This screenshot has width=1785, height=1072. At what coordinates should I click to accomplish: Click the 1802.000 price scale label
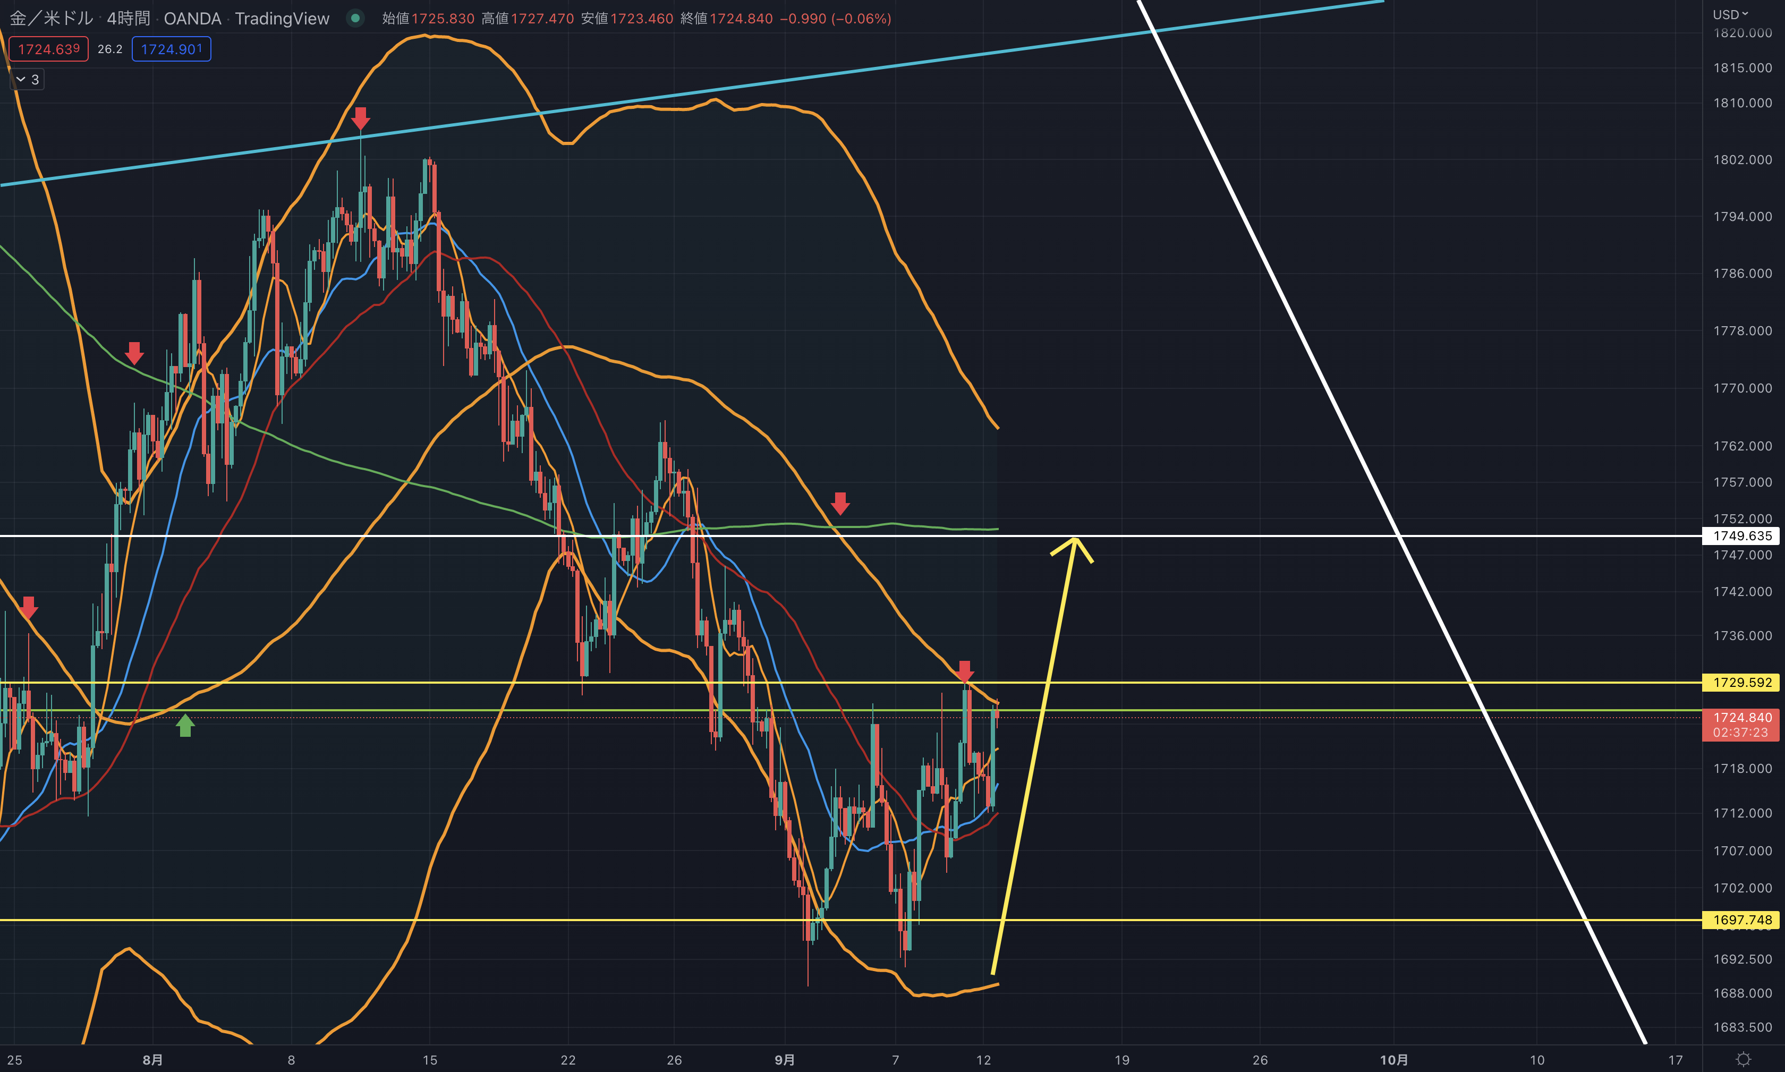pyautogui.click(x=1742, y=160)
